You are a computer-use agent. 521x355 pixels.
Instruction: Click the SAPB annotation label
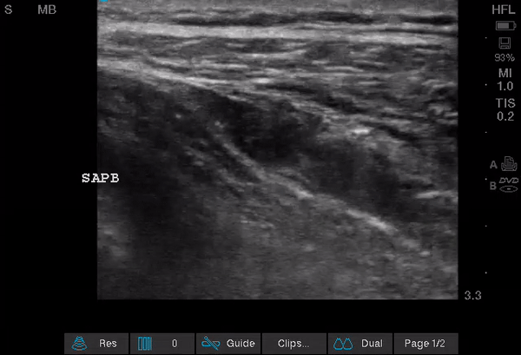click(101, 178)
